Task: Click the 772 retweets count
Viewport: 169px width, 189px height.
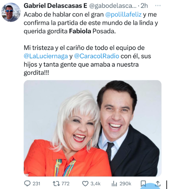Action: (x=66, y=184)
